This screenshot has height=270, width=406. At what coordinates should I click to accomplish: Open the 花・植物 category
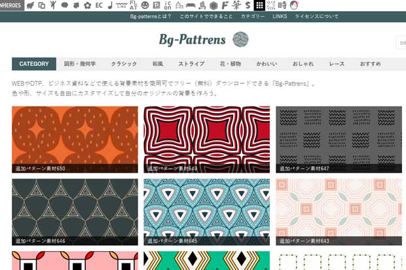pyautogui.click(x=230, y=64)
